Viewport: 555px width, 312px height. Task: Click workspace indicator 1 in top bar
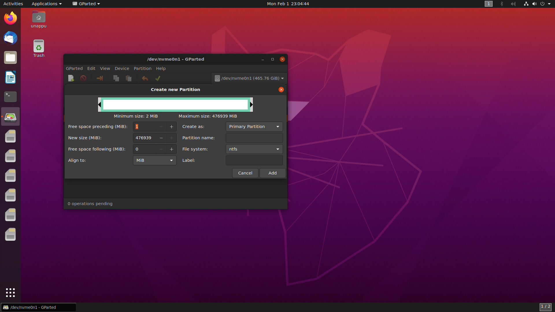point(489,4)
